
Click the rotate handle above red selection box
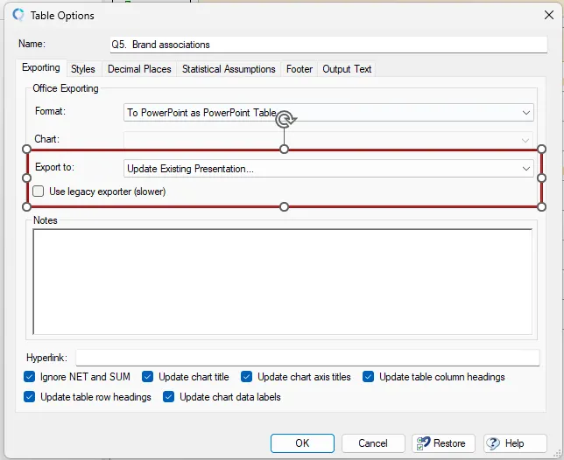click(x=284, y=121)
